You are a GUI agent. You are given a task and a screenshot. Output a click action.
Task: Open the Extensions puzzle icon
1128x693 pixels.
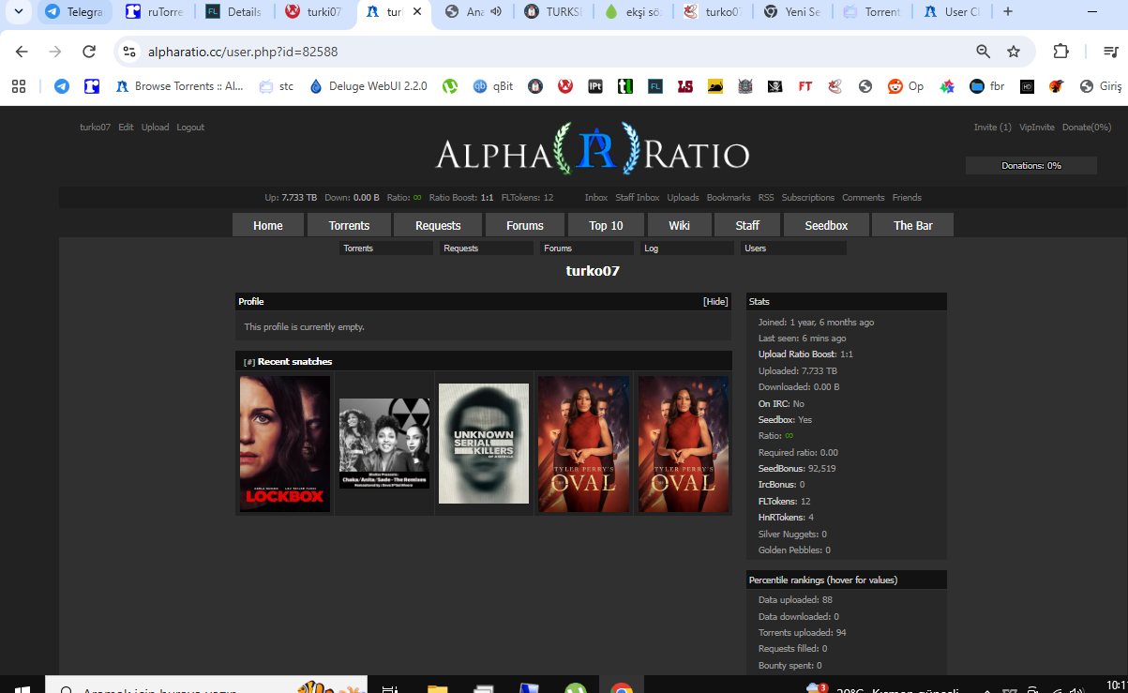coord(1061,52)
